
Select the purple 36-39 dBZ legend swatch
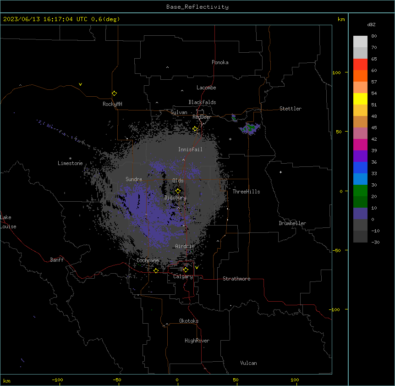pyautogui.click(x=360, y=156)
